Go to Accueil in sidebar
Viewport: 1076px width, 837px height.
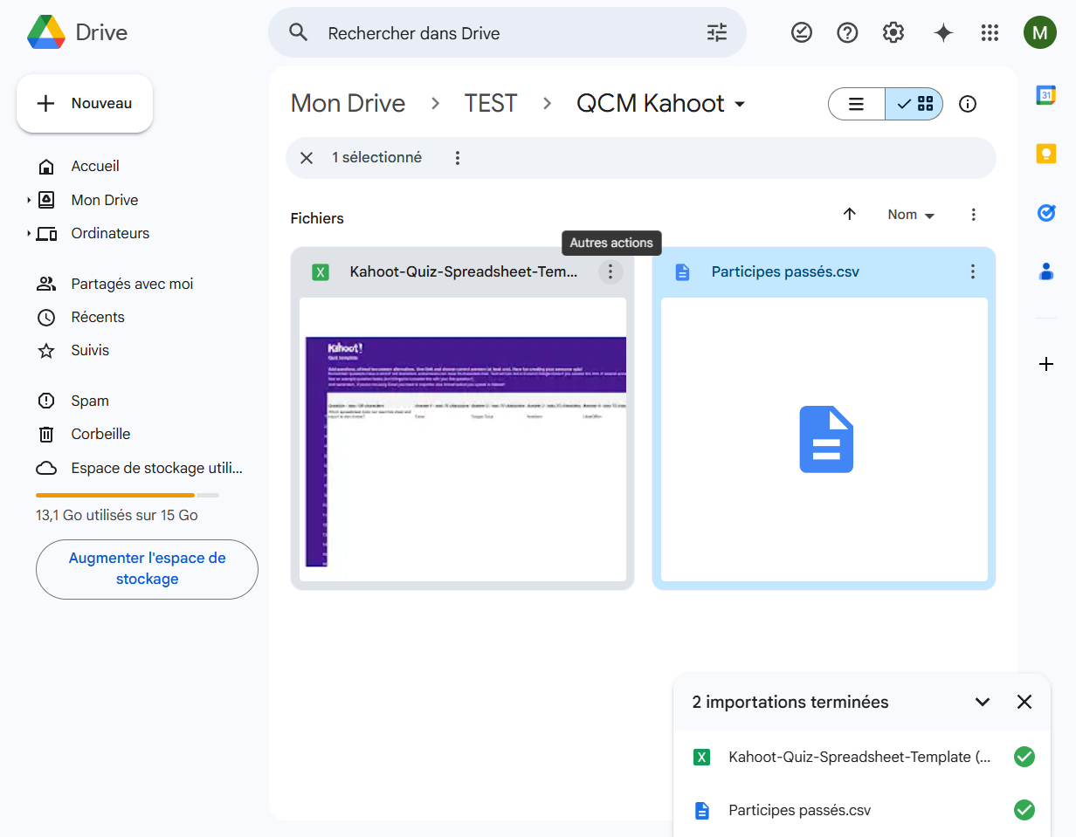pyautogui.click(x=95, y=166)
